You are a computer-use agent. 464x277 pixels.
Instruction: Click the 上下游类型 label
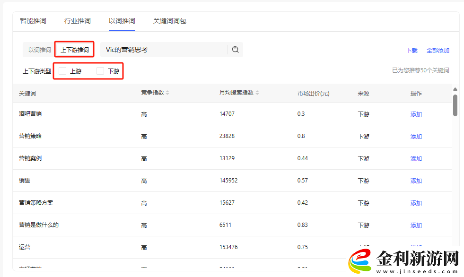(37, 71)
